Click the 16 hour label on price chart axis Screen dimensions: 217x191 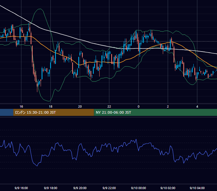click(x=21, y=107)
